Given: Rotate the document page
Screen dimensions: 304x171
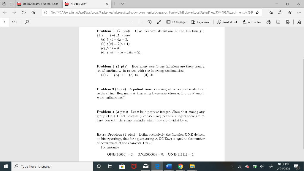Looking at the screenshot, I should click(x=149, y=22).
